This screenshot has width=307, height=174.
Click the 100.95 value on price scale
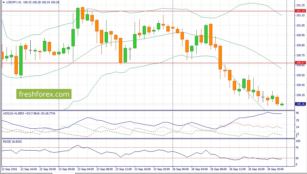300,35
